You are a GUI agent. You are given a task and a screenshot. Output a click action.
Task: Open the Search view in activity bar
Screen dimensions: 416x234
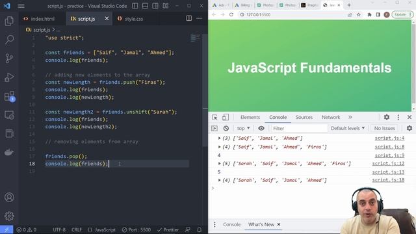pyautogui.click(x=9, y=40)
